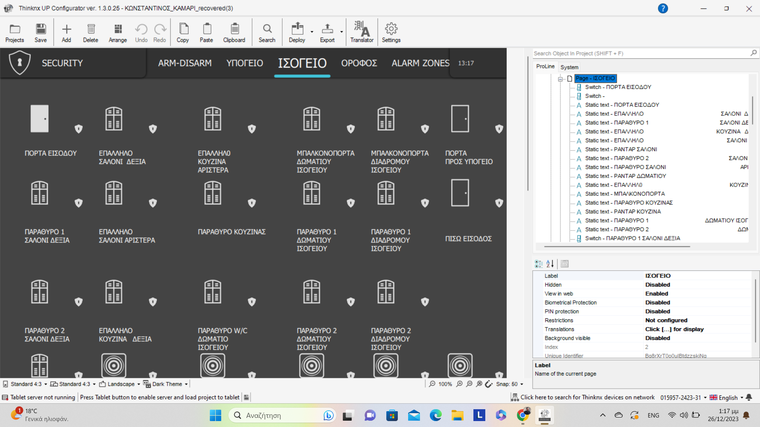Switch to the ProLine tab
The image size is (760, 427).
click(x=545, y=66)
